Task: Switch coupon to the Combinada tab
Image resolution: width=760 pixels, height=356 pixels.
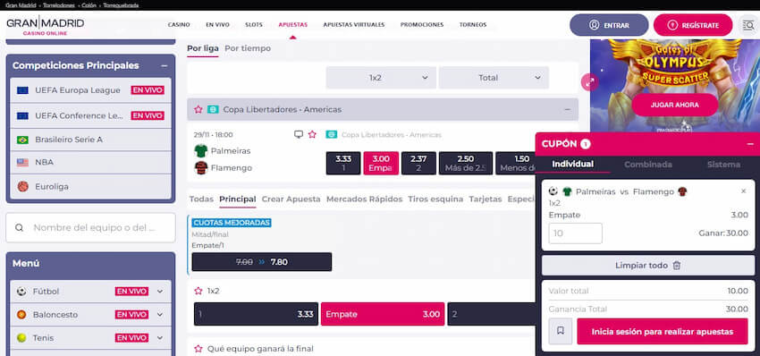Action: [x=648, y=165]
